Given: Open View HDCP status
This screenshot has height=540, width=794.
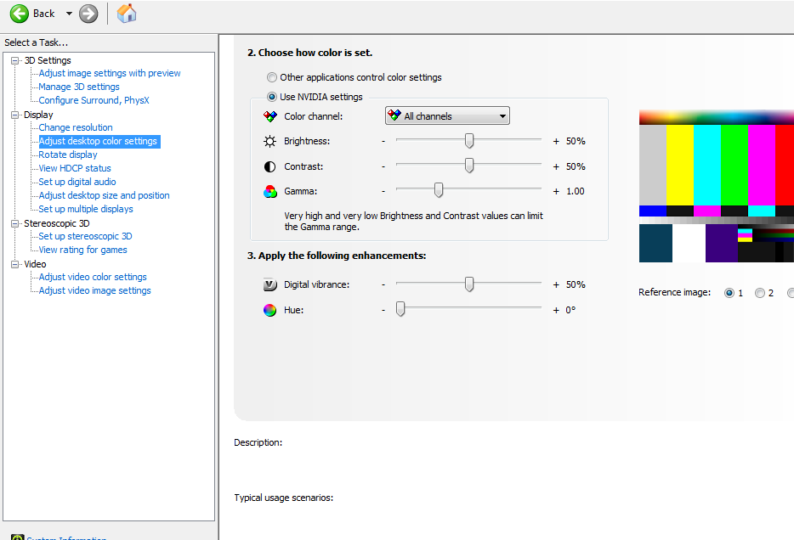Looking at the screenshot, I should pyautogui.click(x=75, y=168).
